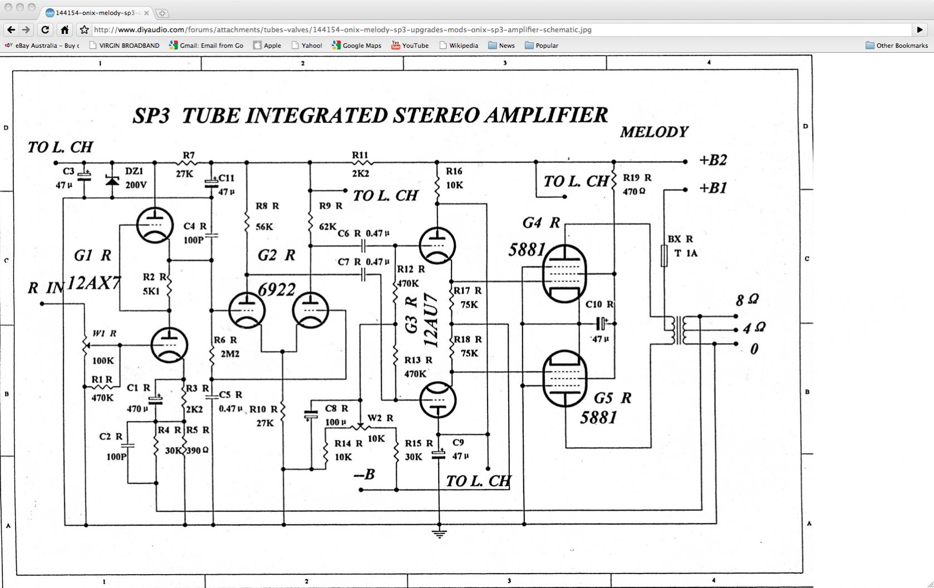The height and width of the screenshot is (588, 934).
Task: Click the +B2 supply label
Action: click(713, 160)
